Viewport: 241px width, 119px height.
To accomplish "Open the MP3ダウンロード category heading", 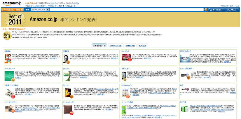I will [186, 51].
